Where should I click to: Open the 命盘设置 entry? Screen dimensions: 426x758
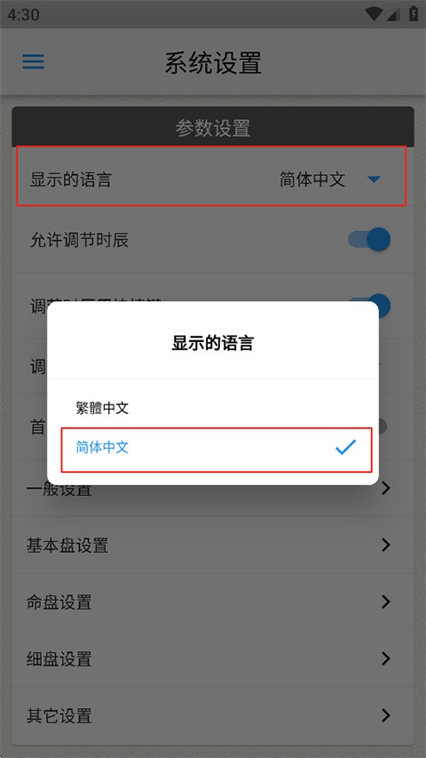pyautogui.click(x=213, y=602)
